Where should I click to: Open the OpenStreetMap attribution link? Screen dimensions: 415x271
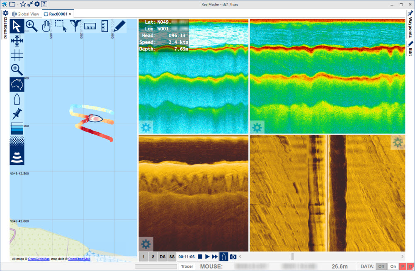pos(79,259)
